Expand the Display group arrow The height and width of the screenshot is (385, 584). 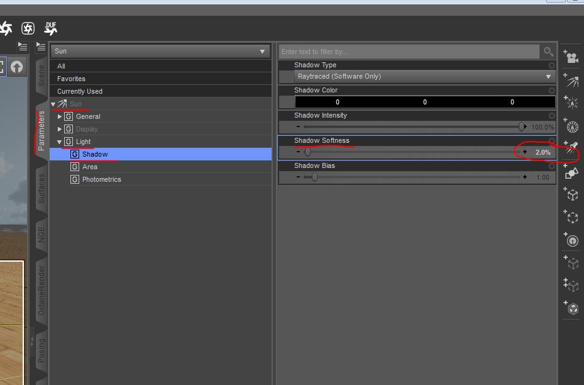tap(60, 129)
